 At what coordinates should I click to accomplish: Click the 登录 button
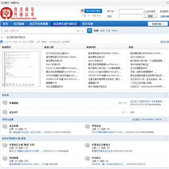tap(150, 16)
